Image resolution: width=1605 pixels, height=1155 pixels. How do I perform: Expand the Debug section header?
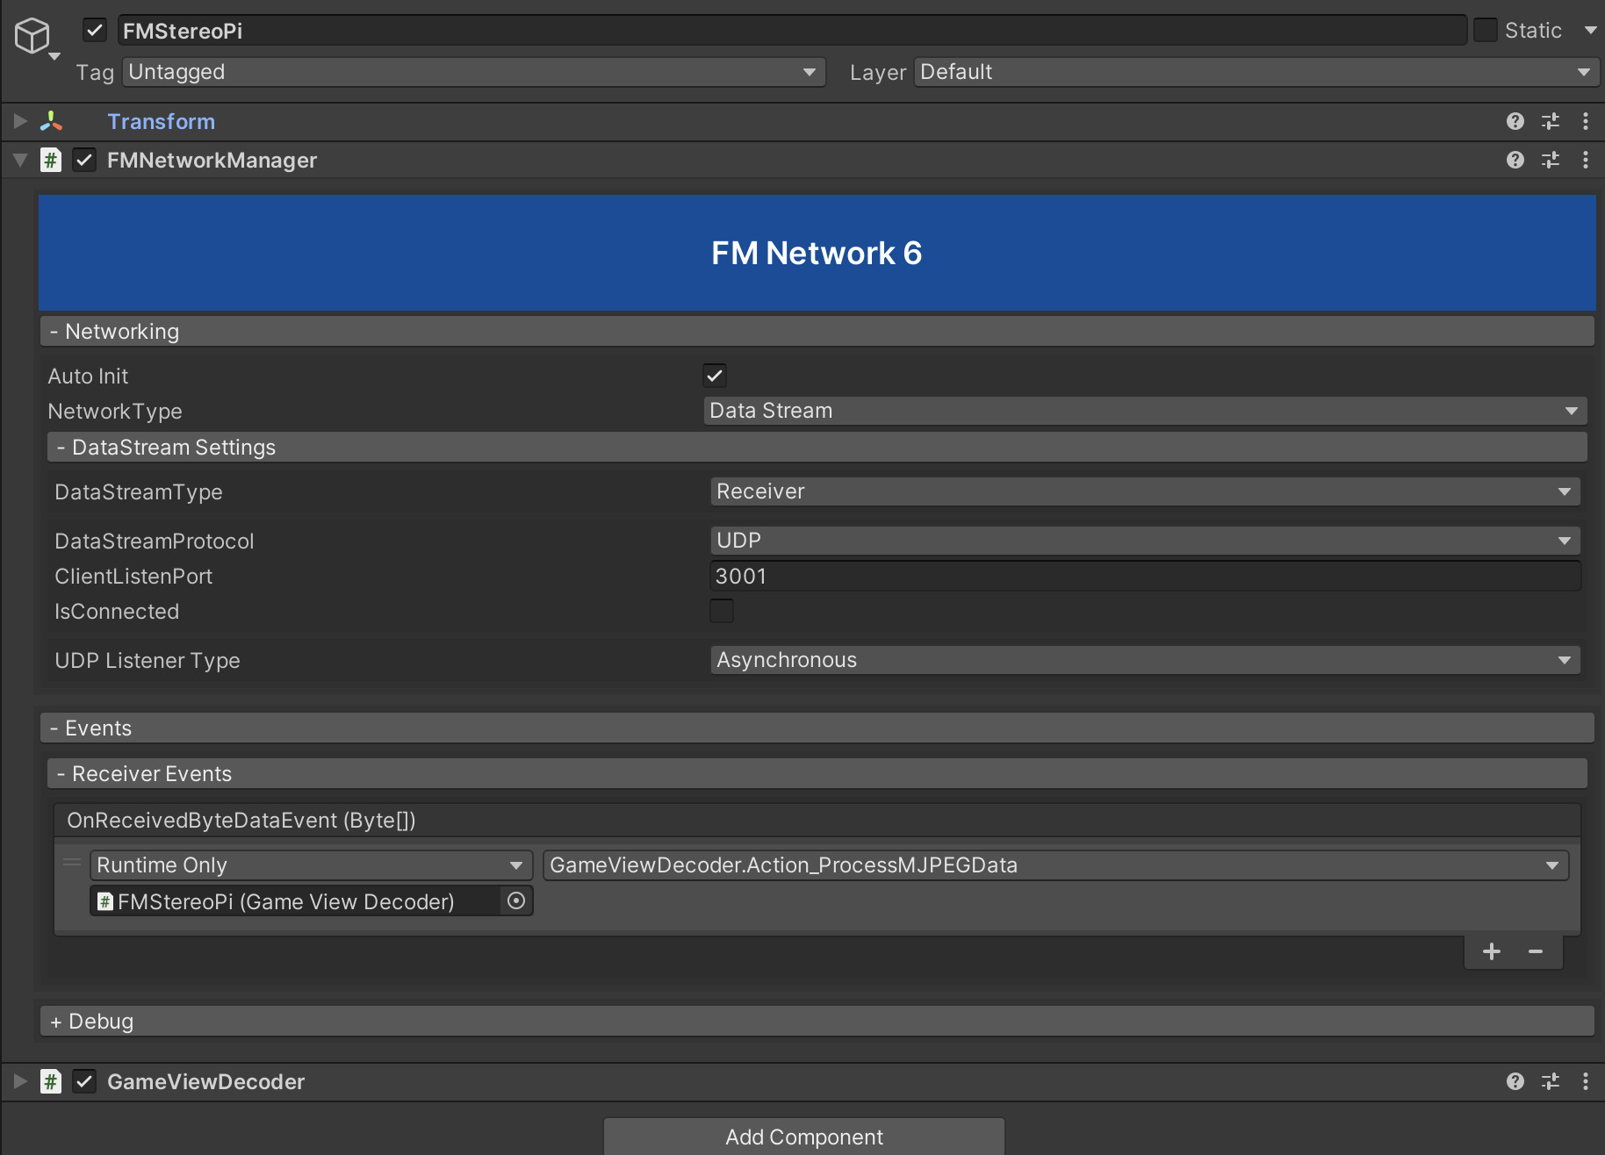tap(817, 1022)
